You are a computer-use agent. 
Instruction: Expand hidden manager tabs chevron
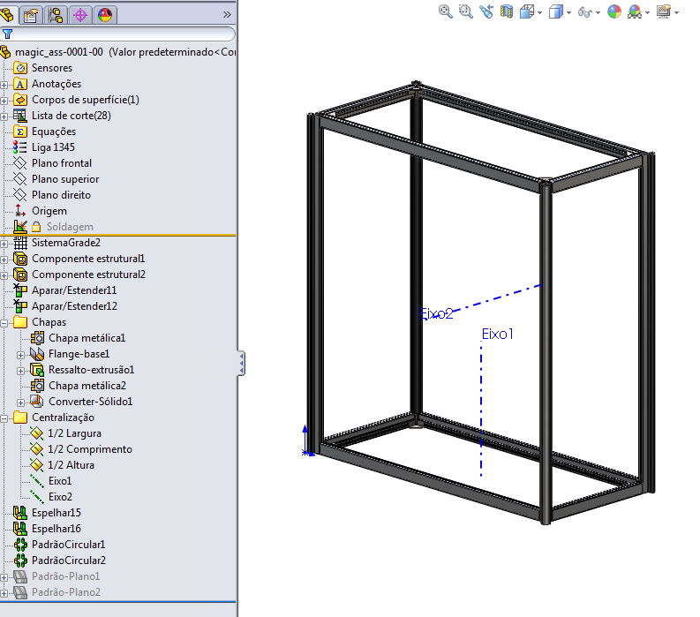pyautogui.click(x=227, y=15)
